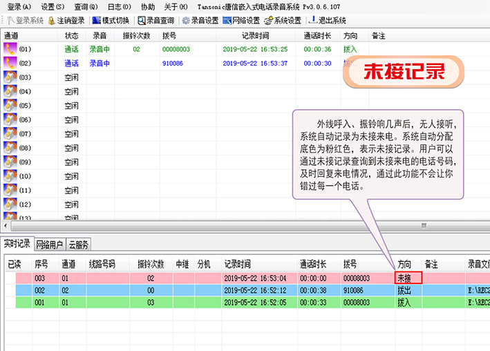This screenshot has height=351, width=490.
Task: Open the 查询(Q) menu
Action: tap(86, 6)
